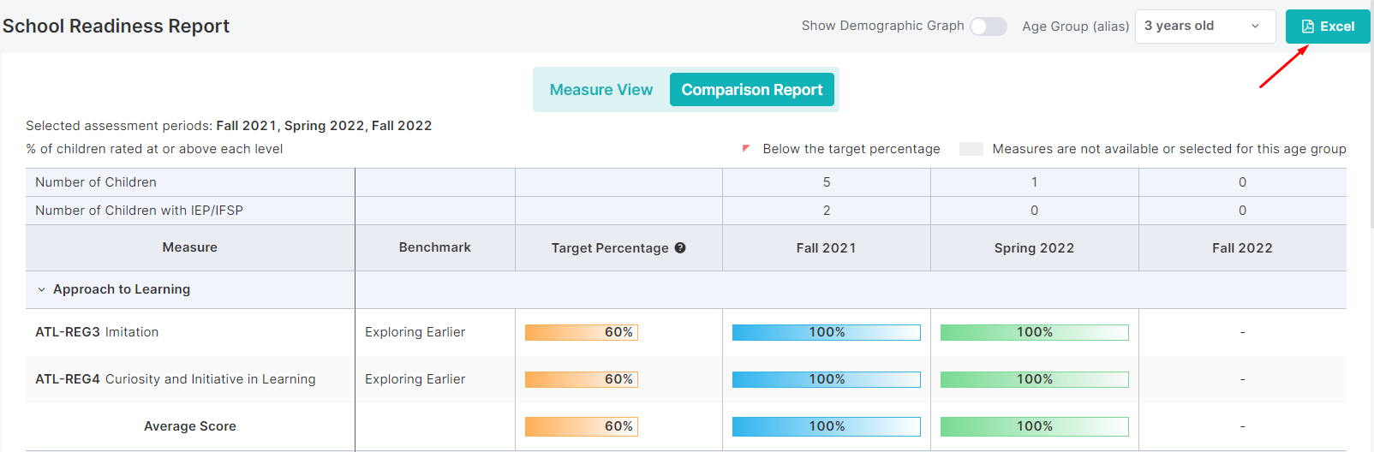Screen dimensions: 1374x452
Task: Click ATL-REG4 Curiosity and Initiative measure
Action: click(x=175, y=379)
